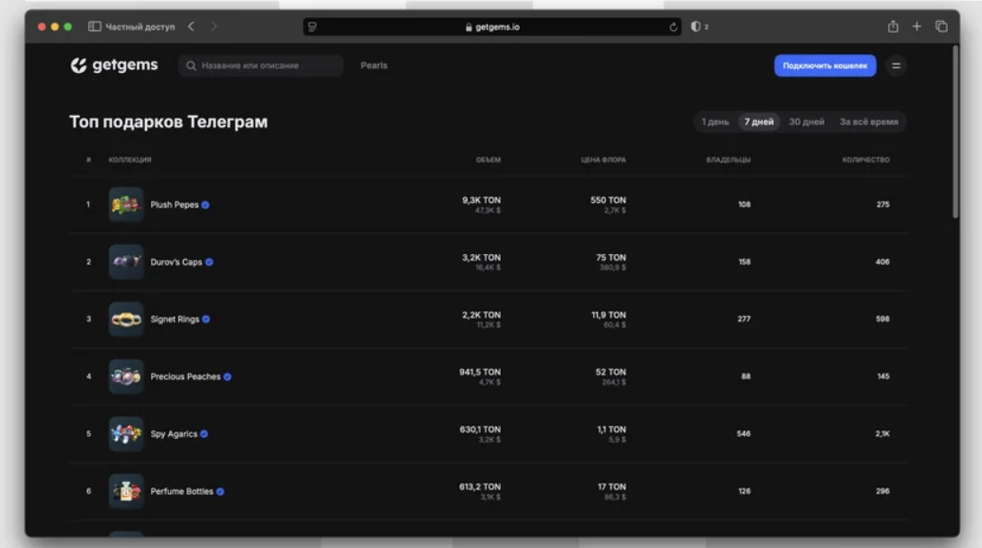Go forward with the right chevron

coord(213,27)
